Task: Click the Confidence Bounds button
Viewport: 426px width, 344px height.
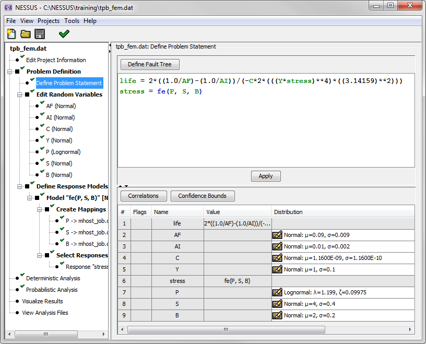Action: coord(202,196)
